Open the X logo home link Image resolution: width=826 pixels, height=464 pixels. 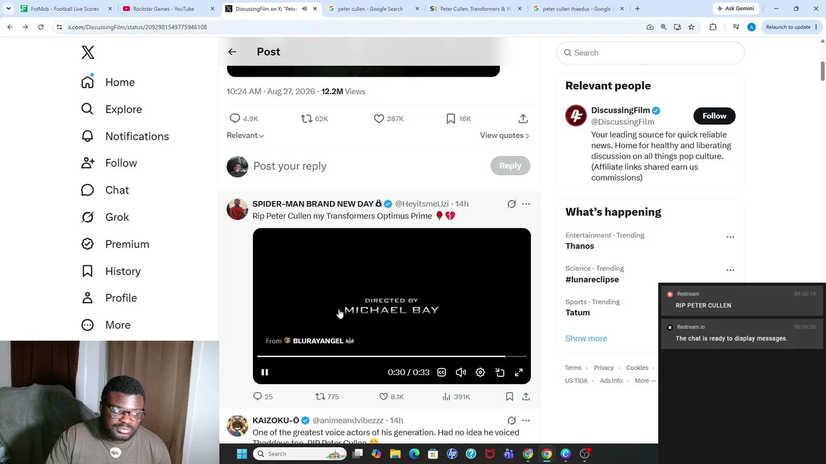pyautogui.click(x=88, y=52)
